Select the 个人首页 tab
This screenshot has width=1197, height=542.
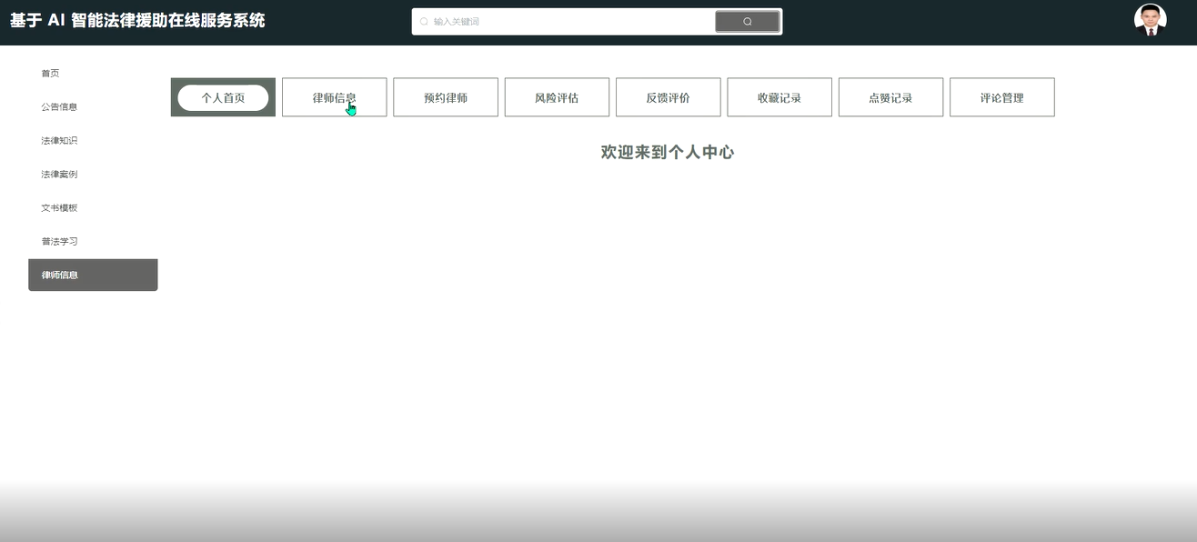point(223,97)
